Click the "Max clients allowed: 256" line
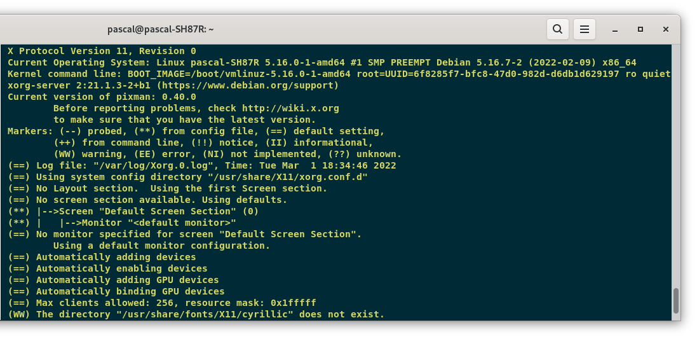 point(162,303)
